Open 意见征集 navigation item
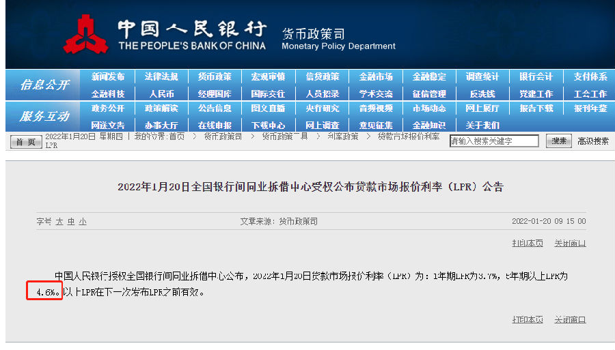The width and height of the screenshot is (615, 350). pyautogui.click(x=376, y=126)
